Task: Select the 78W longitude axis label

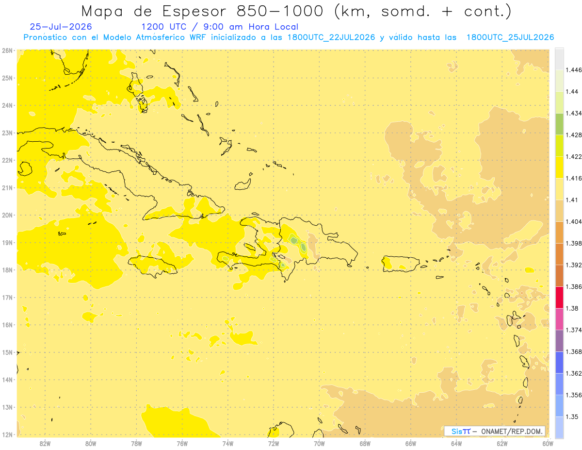Action: coord(136,443)
